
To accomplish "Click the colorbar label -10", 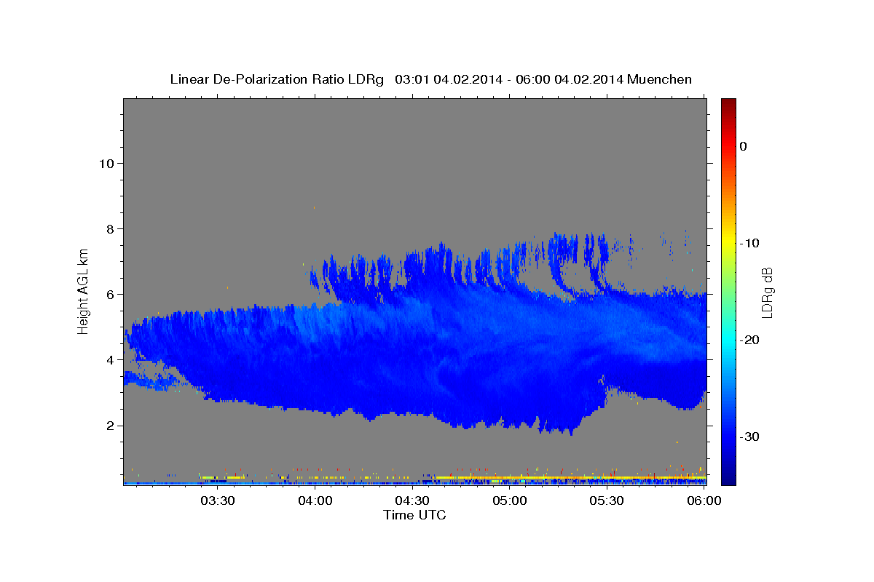I will [750, 243].
